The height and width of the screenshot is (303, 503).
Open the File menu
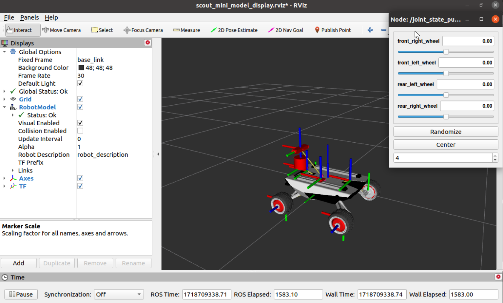point(9,17)
